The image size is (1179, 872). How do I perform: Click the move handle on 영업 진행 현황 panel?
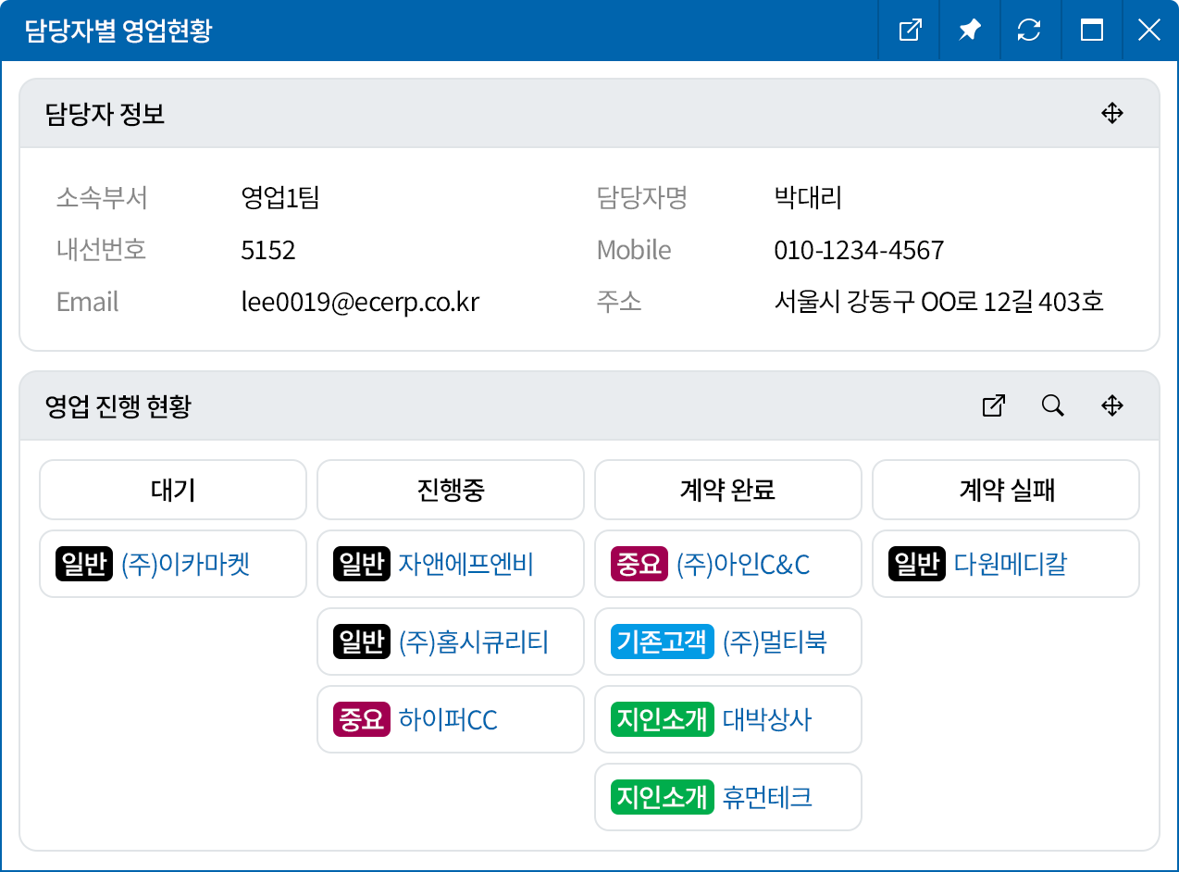pos(1111,405)
